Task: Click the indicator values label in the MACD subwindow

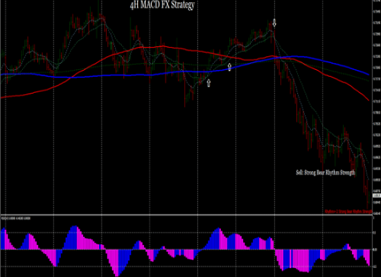Action: (x=16, y=218)
